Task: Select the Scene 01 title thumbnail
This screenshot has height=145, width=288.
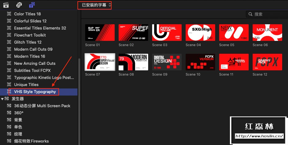Action: pos(100,33)
